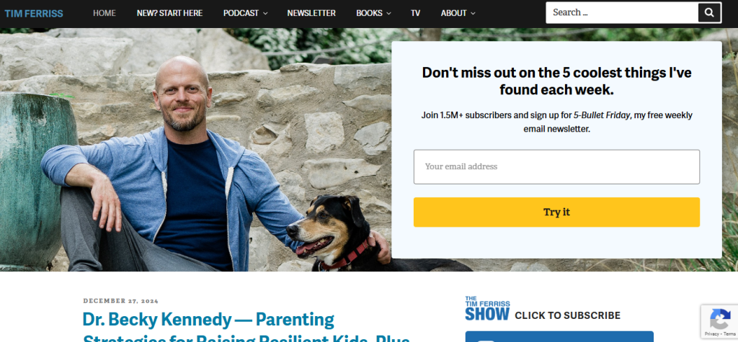Select the TV menu item

[415, 13]
